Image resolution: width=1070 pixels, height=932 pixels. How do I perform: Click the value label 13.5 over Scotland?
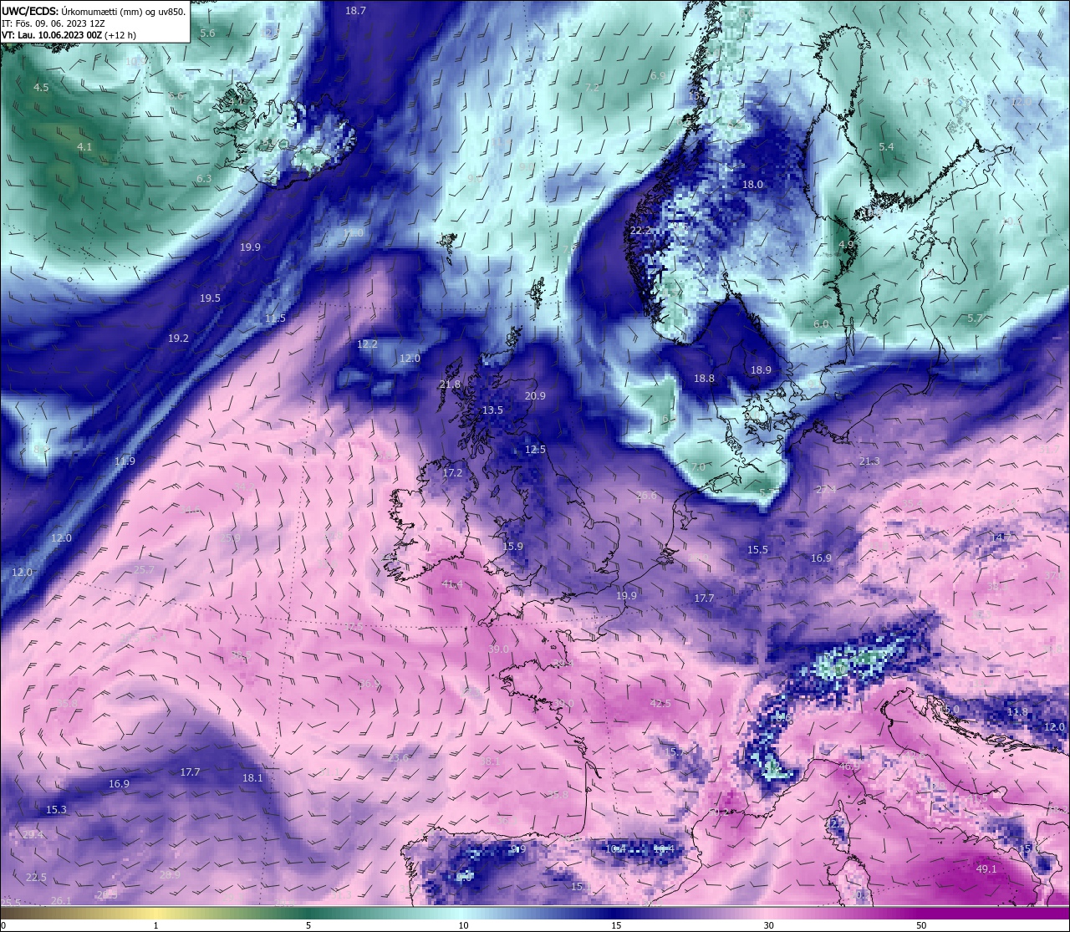(492, 410)
